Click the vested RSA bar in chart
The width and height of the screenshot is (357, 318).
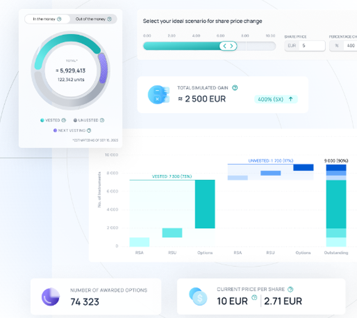(x=139, y=242)
